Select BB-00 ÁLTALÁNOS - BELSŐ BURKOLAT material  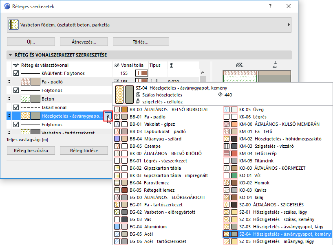[168, 109]
